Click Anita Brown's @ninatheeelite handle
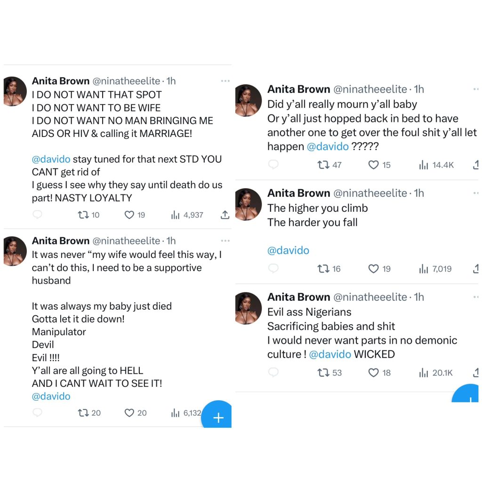 click(128, 80)
